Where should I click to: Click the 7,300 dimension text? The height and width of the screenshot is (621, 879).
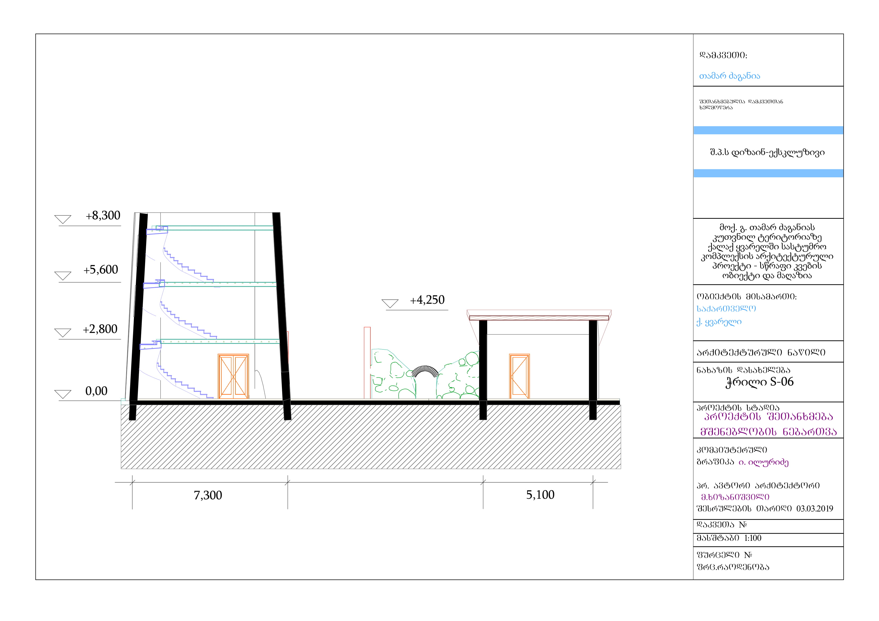[x=208, y=495]
